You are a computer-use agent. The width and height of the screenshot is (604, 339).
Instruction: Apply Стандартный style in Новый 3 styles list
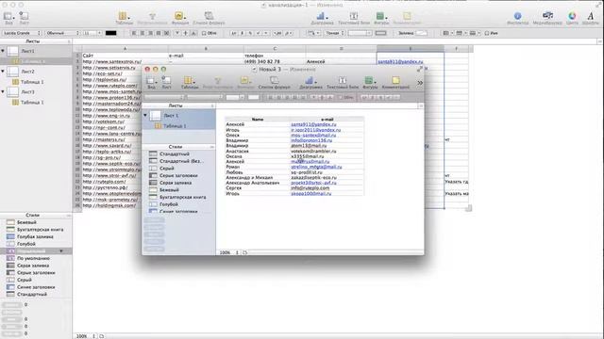click(175, 153)
